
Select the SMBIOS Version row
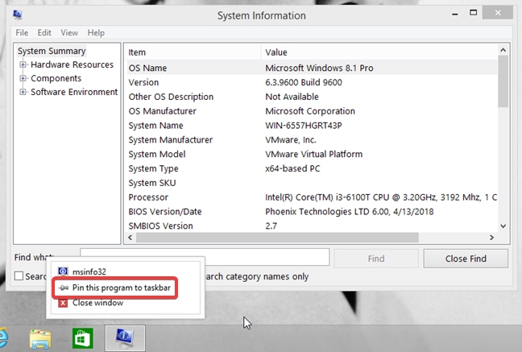312,226
